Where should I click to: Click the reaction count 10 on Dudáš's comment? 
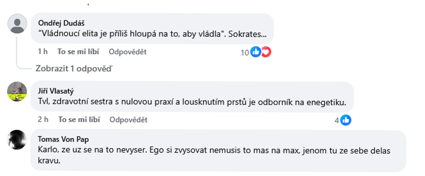(x=244, y=52)
